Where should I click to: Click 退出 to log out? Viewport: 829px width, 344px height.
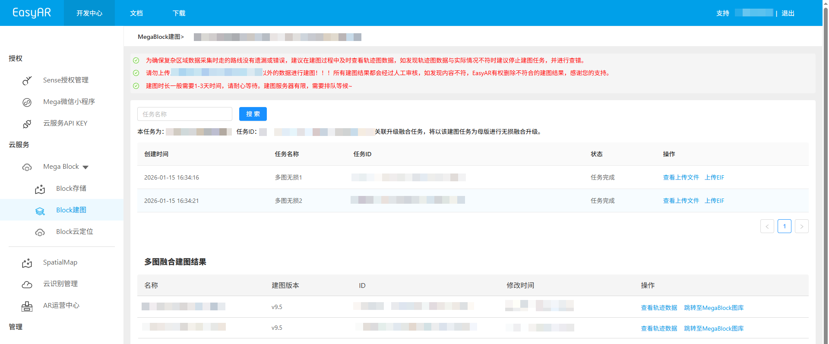pos(788,13)
